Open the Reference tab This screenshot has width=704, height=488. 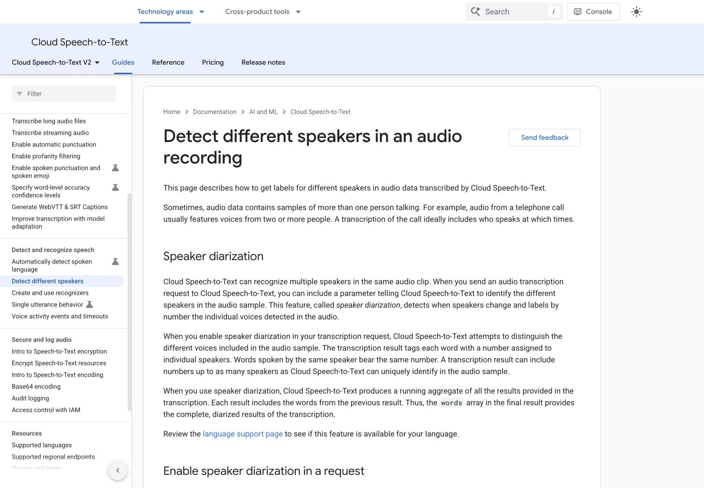(168, 62)
